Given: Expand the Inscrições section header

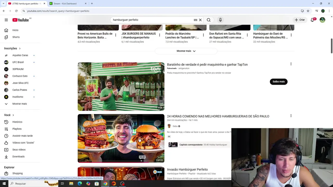Looking at the screenshot, I should point(12,48).
